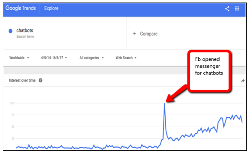Viewport: 250px width, 154px height.
Task: Click the Google Trends logo
Action: pyautogui.click(x=21, y=8)
